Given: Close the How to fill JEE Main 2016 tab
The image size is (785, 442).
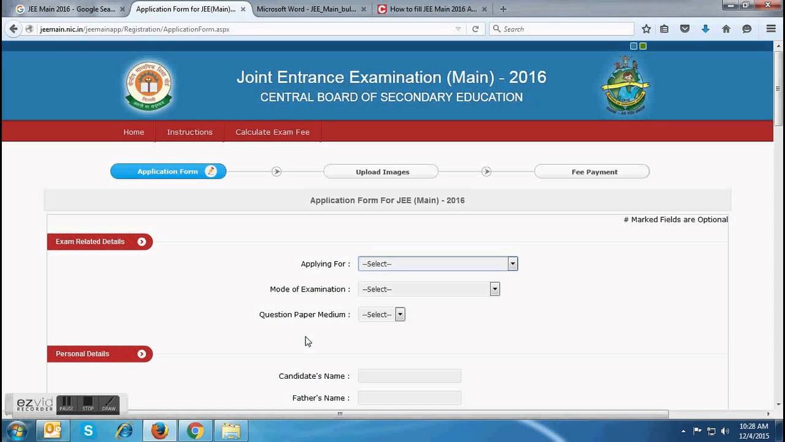Looking at the screenshot, I should click(484, 9).
